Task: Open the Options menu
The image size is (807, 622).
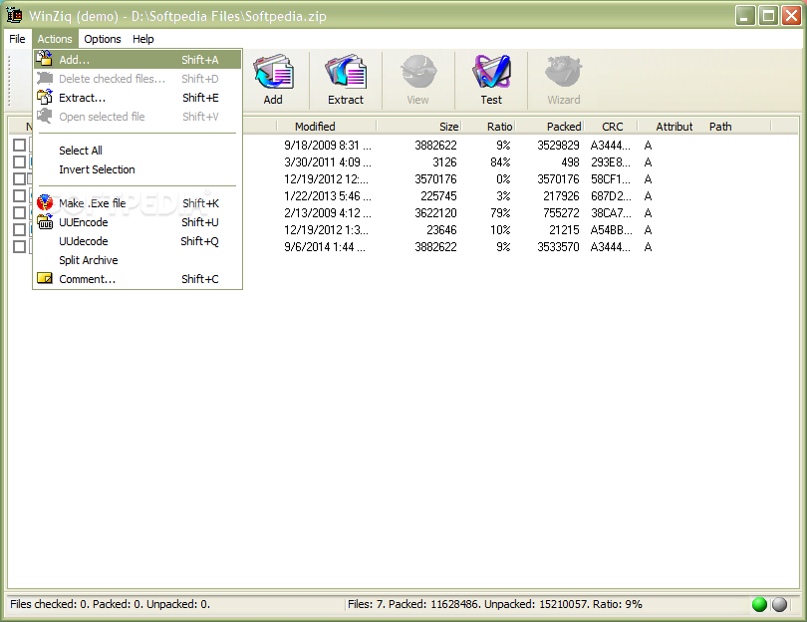Action: tap(103, 39)
